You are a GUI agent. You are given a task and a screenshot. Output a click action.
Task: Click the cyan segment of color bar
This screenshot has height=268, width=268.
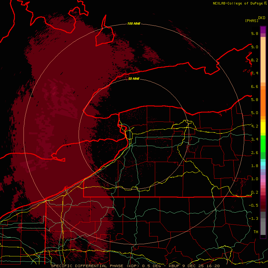point(263,164)
